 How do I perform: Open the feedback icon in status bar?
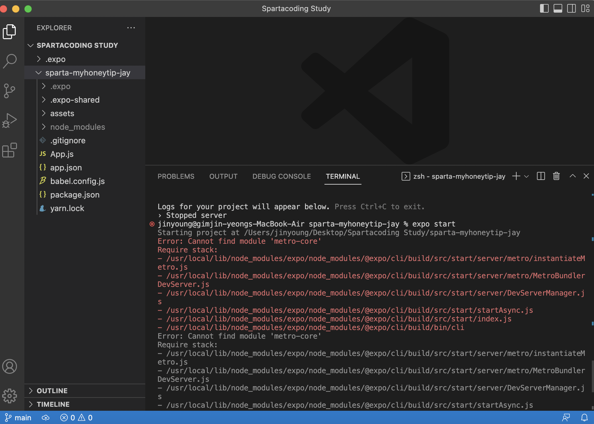[x=566, y=418]
